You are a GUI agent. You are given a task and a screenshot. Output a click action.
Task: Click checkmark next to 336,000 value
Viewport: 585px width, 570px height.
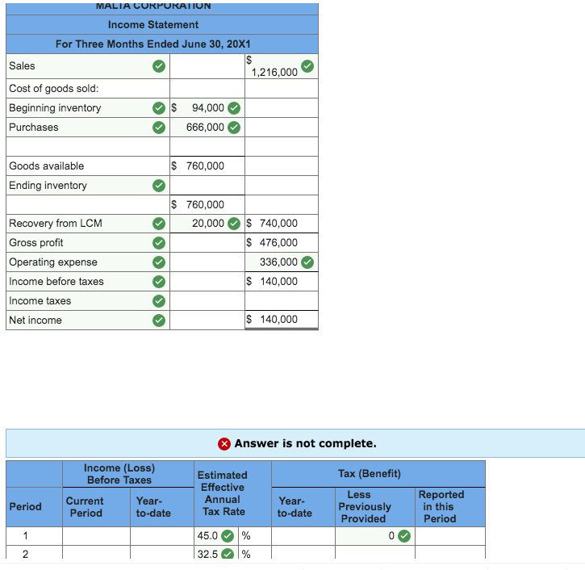click(x=307, y=262)
